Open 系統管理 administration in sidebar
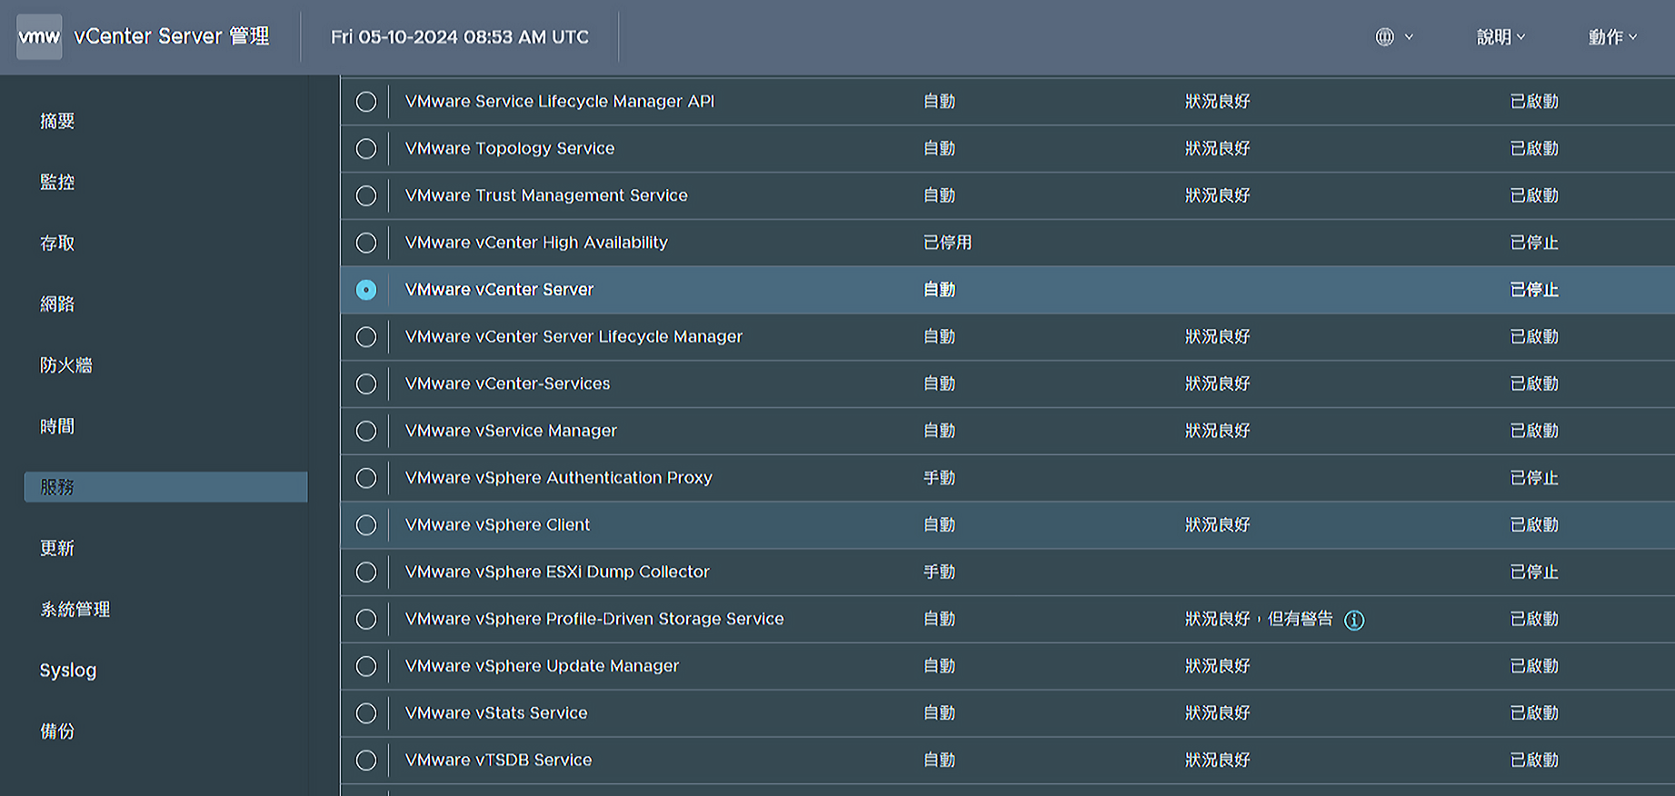This screenshot has width=1675, height=796. (x=75, y=609)
